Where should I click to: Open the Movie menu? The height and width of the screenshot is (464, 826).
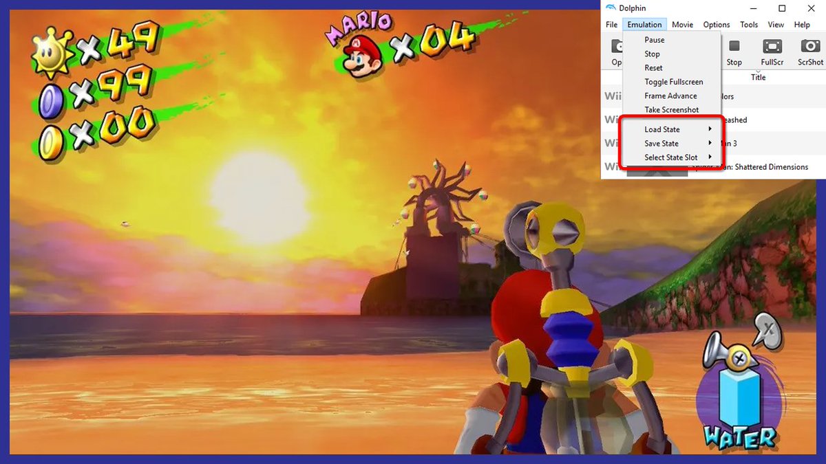tap(682, 25)
